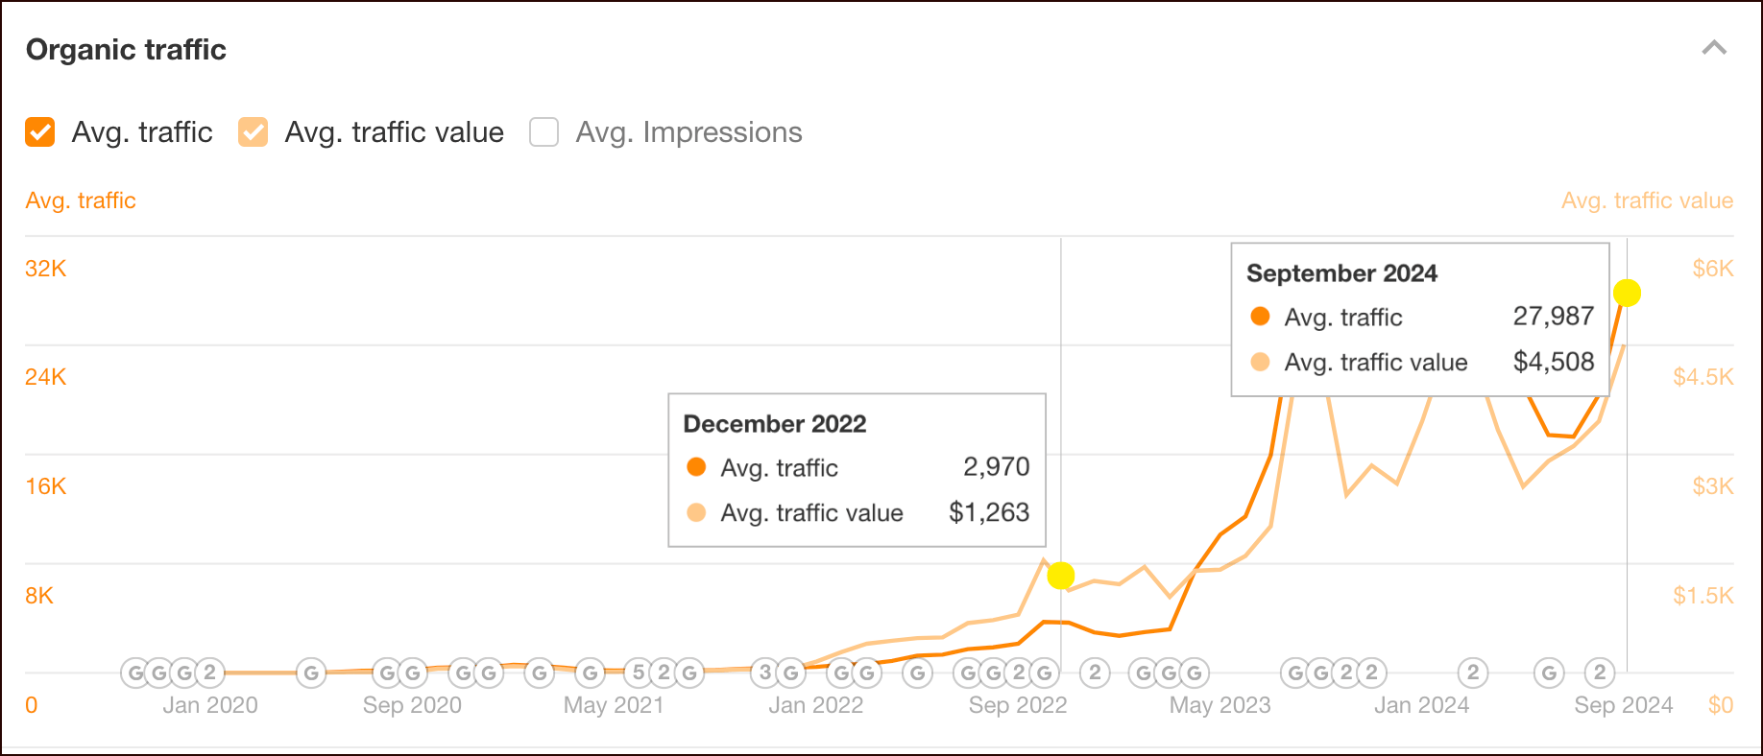Click the Avg. traffic value label on the right axis
The width and height of the screenshot is (1763, 756).
[1646, 201]
